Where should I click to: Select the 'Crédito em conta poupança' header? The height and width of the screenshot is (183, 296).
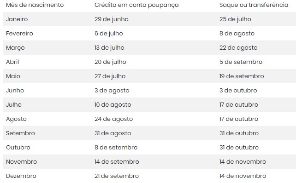click(x=136, y=5)
